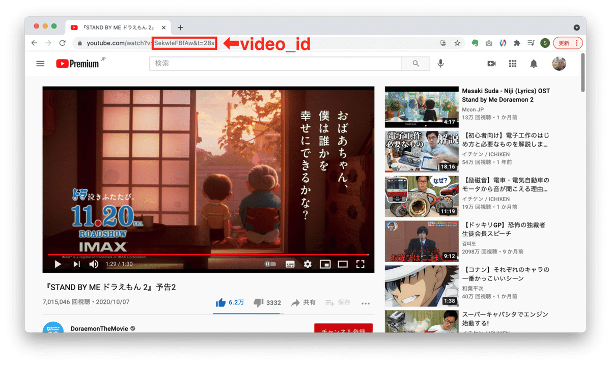
Task: Open Masaki Suda Niji Lyrics video thumbnail
Action: click(x=421, y=107)
